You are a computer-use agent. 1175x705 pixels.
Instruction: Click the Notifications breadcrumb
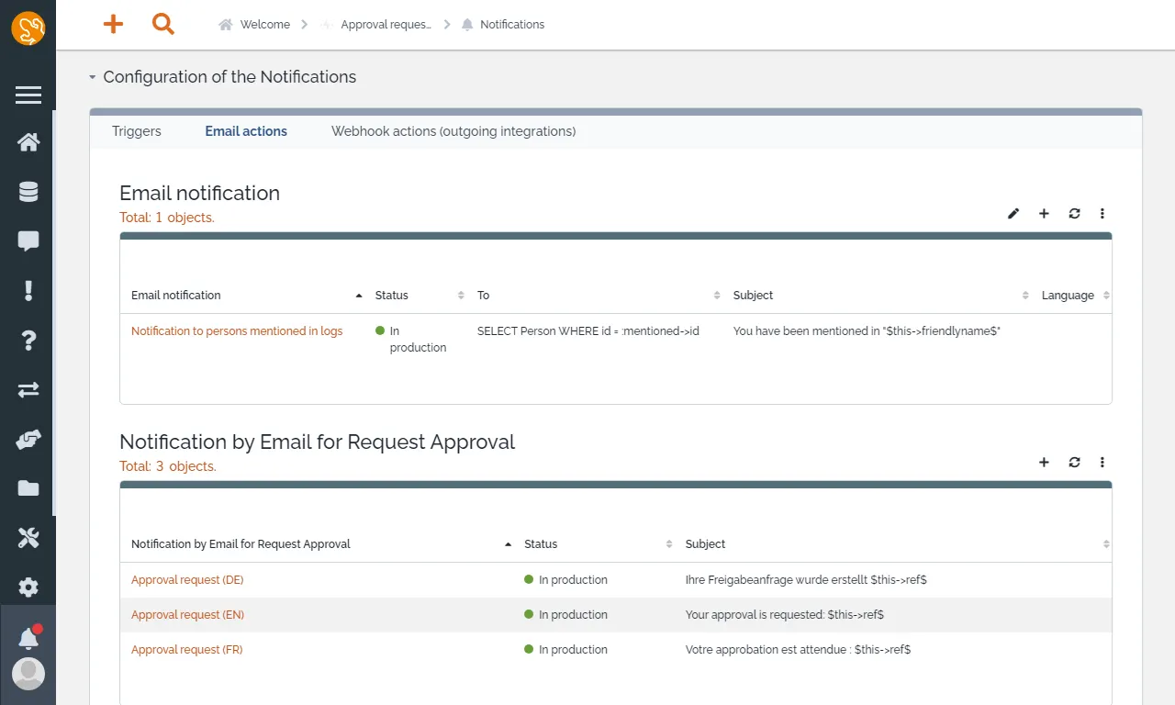(x=504, y=25)
